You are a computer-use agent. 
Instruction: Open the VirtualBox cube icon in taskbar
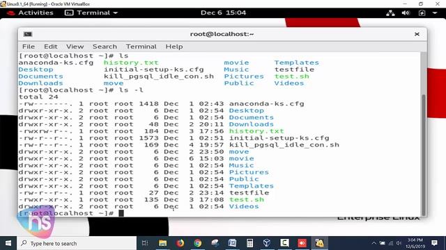(267, 243)
